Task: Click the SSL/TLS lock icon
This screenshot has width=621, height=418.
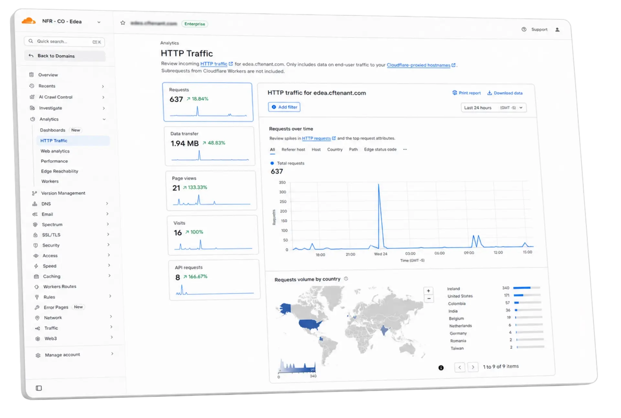Action: 36,235
